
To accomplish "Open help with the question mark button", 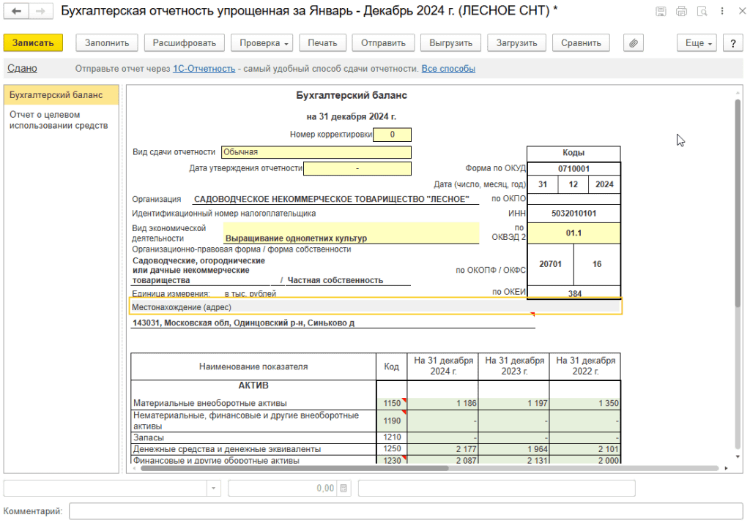I will pyautogui.click(x=732, y=43).
